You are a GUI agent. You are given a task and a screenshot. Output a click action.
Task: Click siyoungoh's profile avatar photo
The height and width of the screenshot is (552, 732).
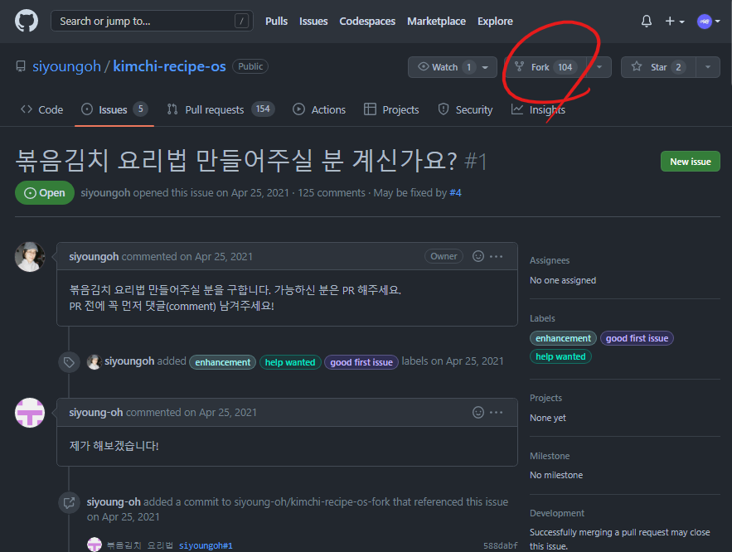pos(30,257)
